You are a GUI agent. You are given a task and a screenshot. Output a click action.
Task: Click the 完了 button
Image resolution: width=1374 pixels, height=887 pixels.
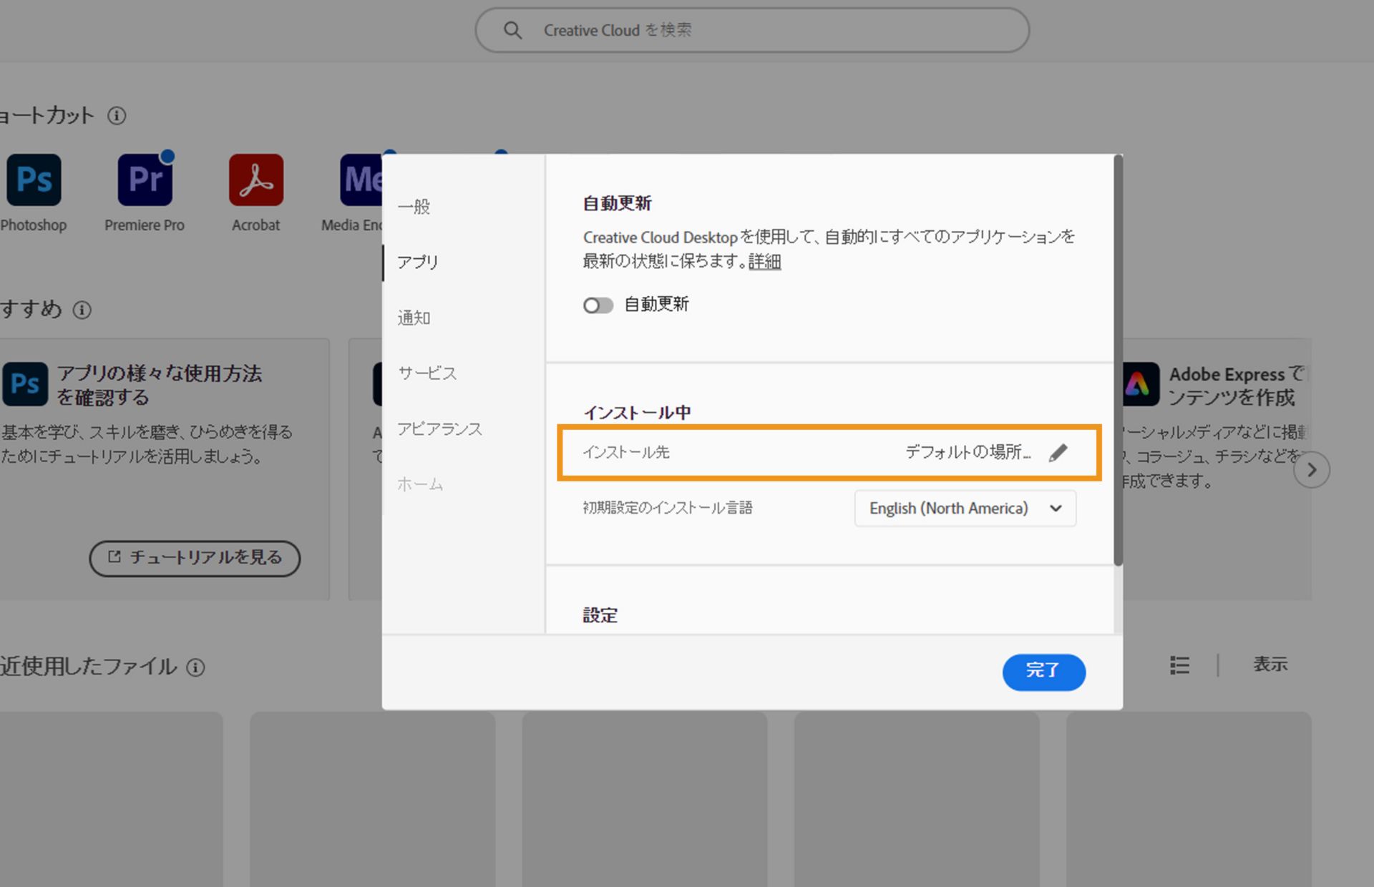point(1043,672)
